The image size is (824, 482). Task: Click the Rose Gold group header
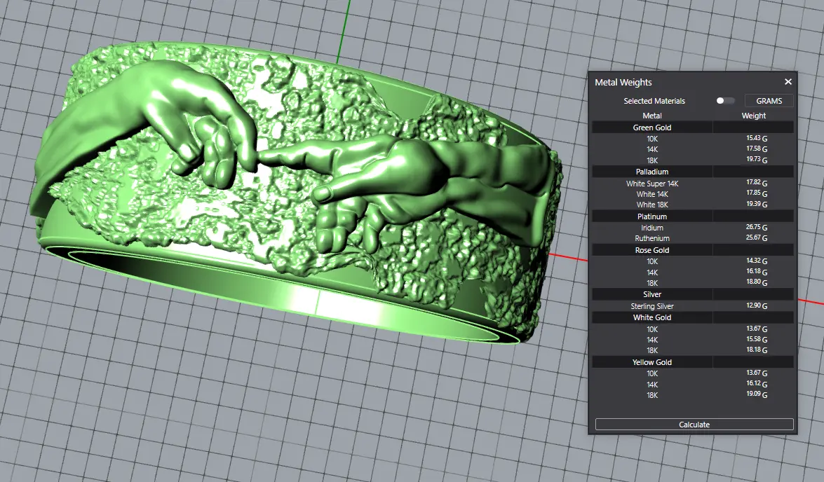click(x=651, y=250)
